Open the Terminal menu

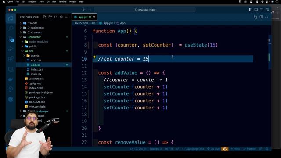62,2
